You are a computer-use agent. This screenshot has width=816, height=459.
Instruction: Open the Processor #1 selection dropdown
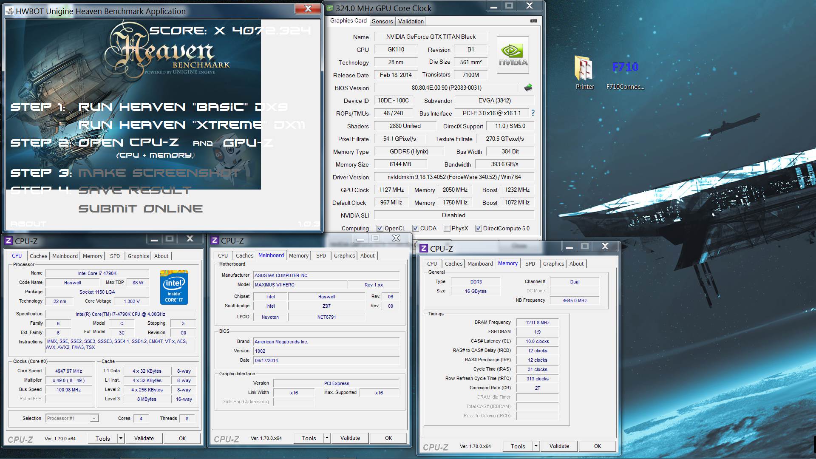click(72, 418)
